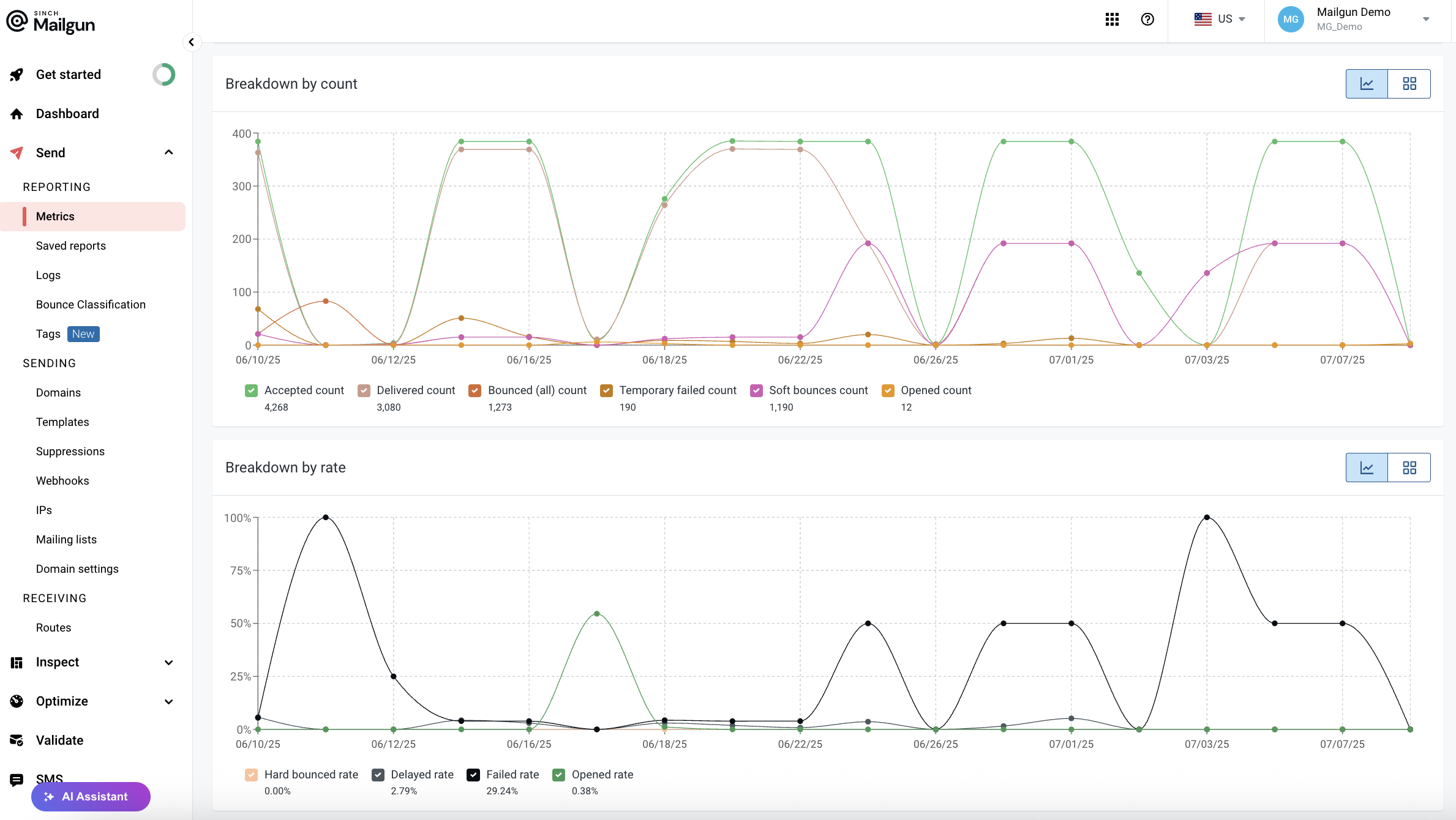This screenshot has width=1456, height=820.
Task: Click the help question mark icon
Action: click(x=1147, y=20)
